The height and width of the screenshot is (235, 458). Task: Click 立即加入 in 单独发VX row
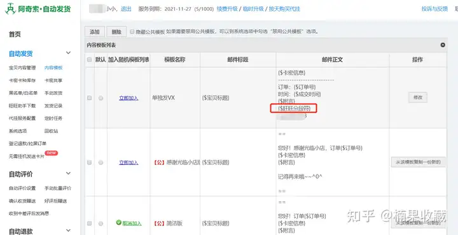(x=128, y=98)
